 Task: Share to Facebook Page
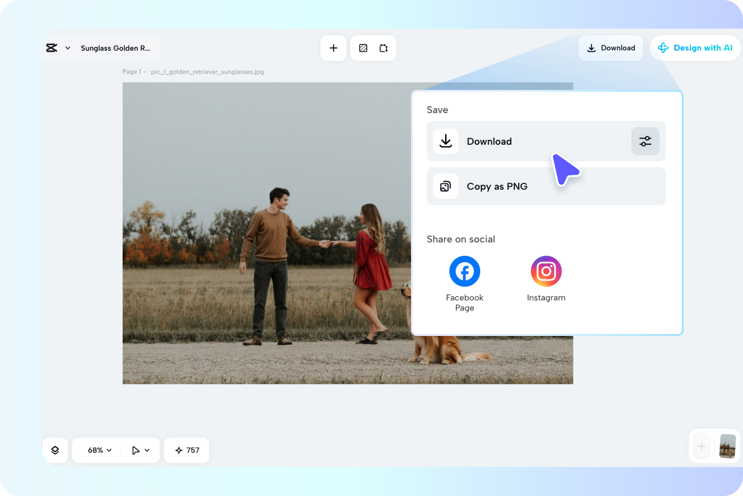464,284
